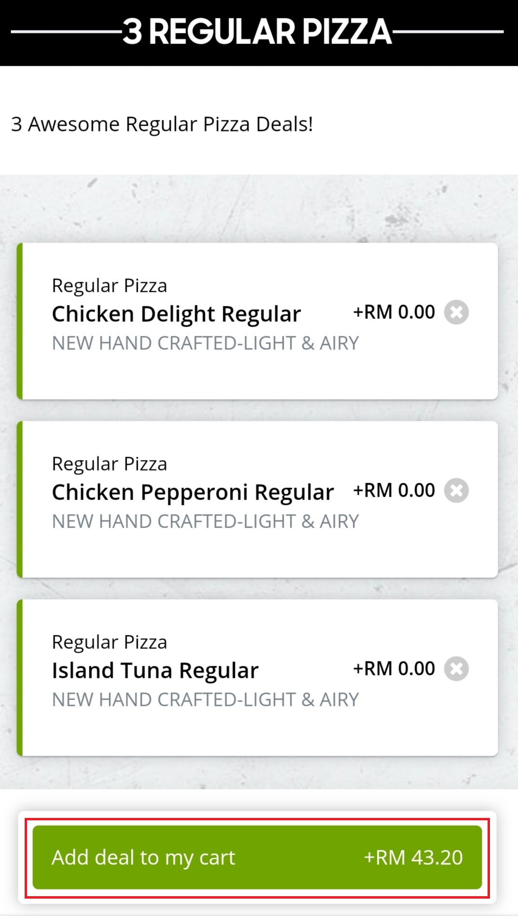Viewport: 518px width, 916px height.
Task: Click Chicken Pepperoni's +RM 0.00 price
Action: coord(394,490)
